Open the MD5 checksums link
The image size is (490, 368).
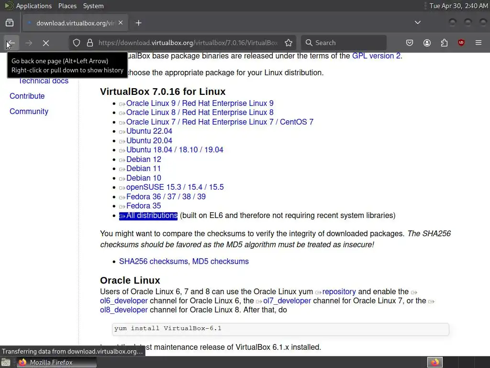[x=220, y=261]
